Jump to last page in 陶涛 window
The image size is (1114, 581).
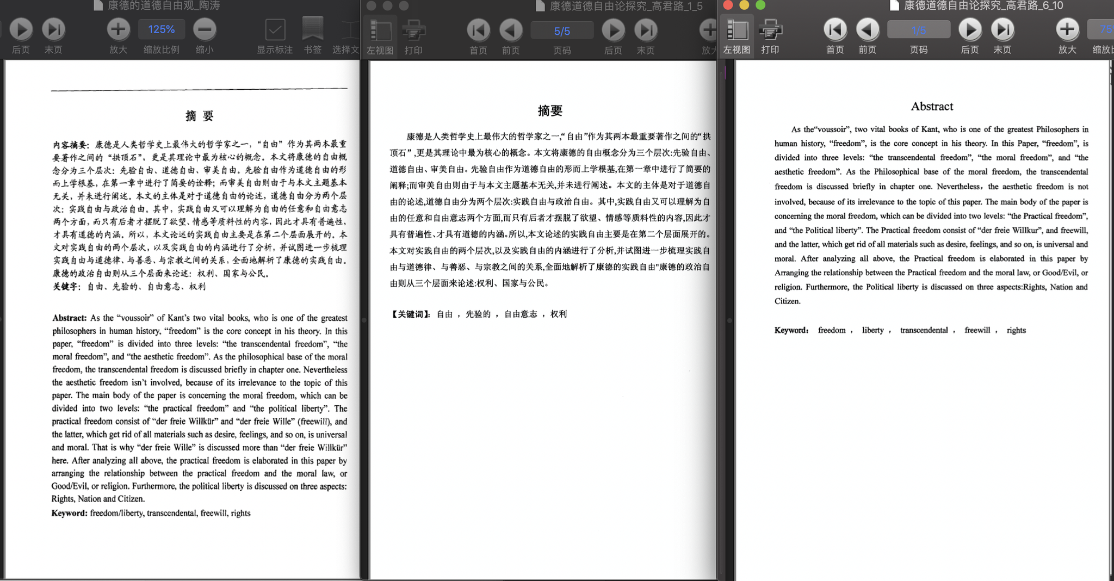pyautogui.click(x=53, y=29)
